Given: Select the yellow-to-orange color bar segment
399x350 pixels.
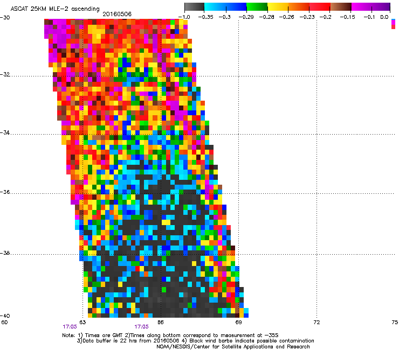Looking at the screenshot, I should click(x=288, y=7).
